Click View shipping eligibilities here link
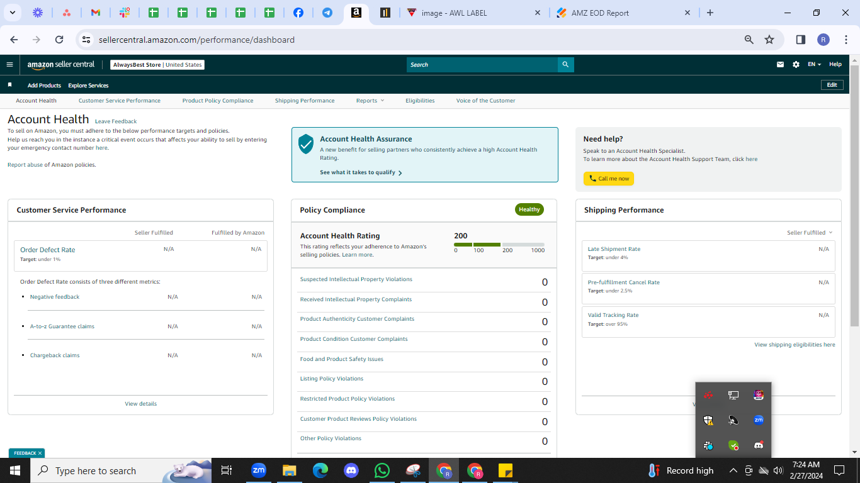Screen dimensions: 860x483 795,345
